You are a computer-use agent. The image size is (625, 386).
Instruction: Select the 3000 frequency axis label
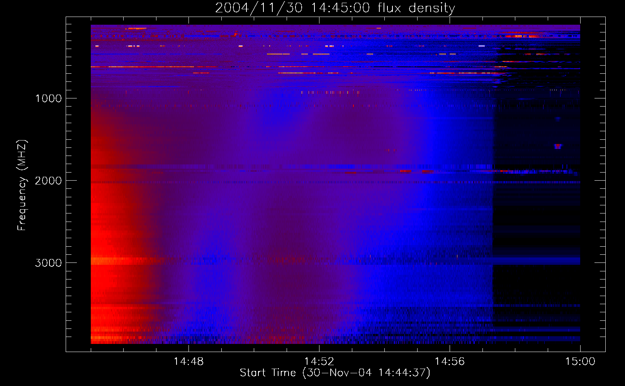pos(48,263)
